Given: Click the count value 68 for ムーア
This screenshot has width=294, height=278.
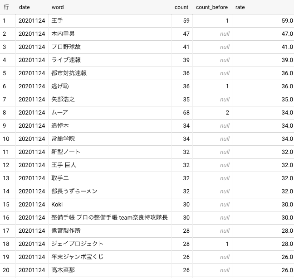Looking at the screenshot, I should click(x=185, y=112).
